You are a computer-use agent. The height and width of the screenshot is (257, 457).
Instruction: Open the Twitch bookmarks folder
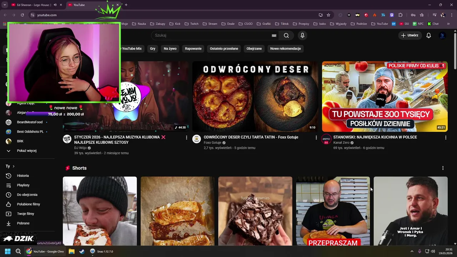tap(192, 24)
